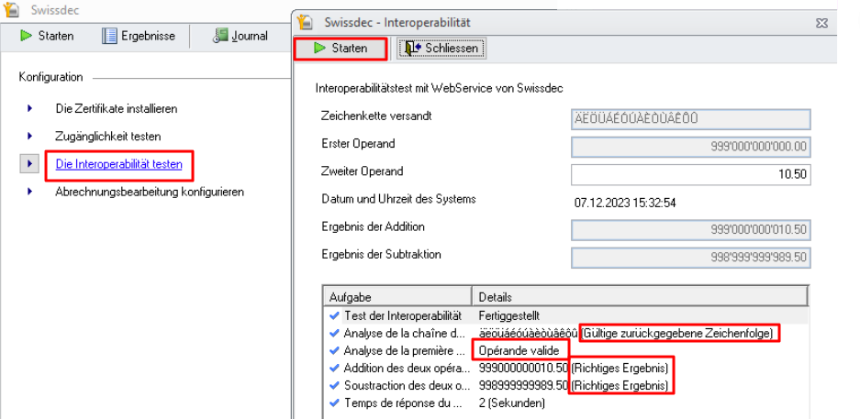Viewport: 860px width, 419px height.
Task: Open Abrechnungsbearbeitung konfigurieren
Action: point(150,192)
